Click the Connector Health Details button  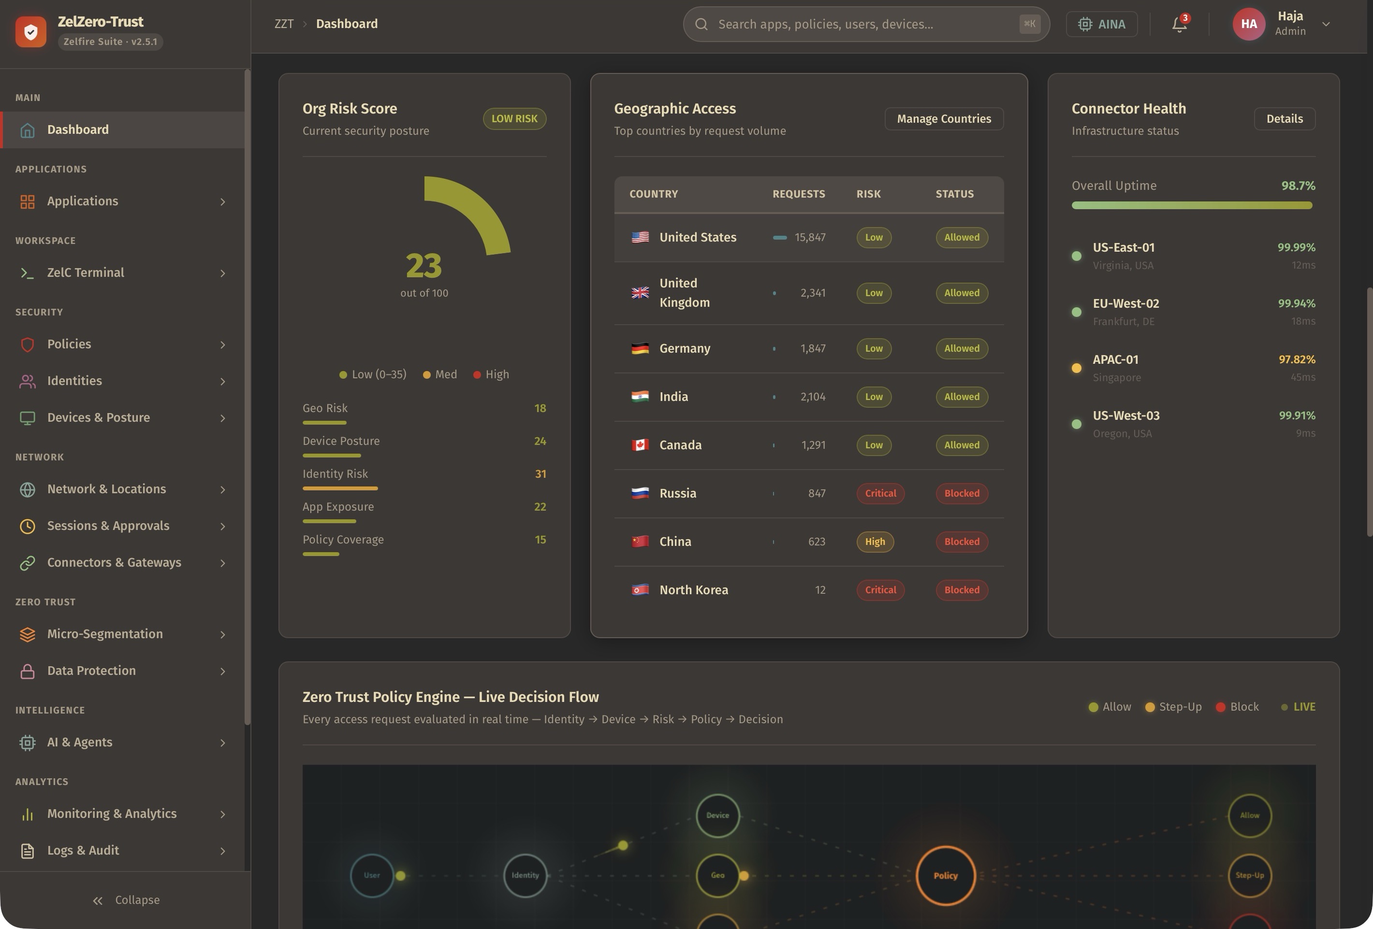[1285, 119]
